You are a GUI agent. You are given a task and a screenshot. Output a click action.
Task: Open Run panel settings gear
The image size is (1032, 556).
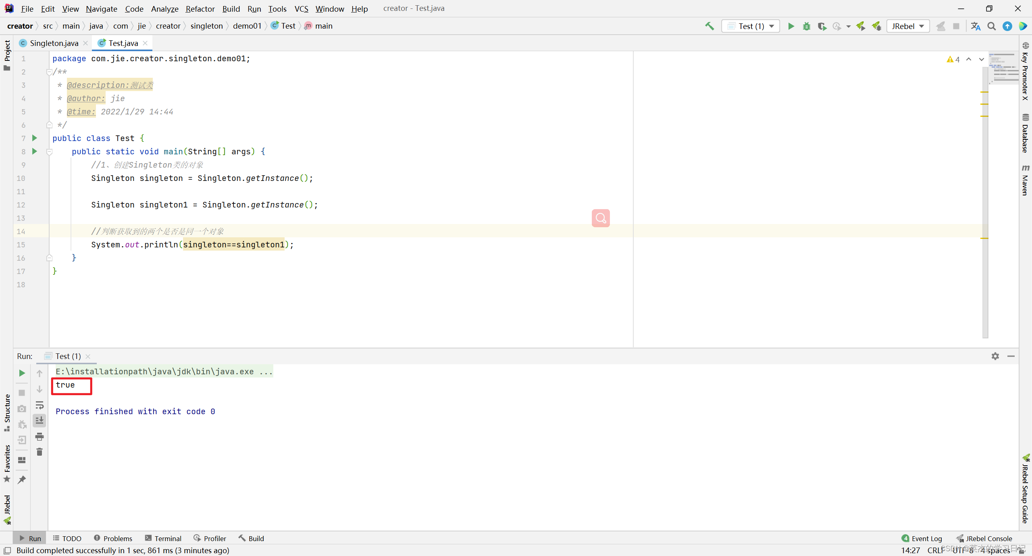point(995,356)
